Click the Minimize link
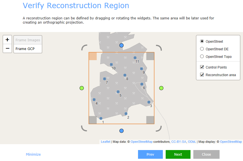 point(33,154)
